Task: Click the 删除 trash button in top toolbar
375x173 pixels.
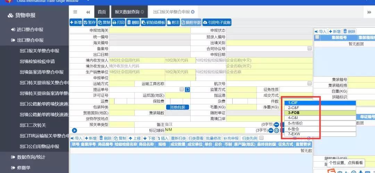Action: (133, 23)
